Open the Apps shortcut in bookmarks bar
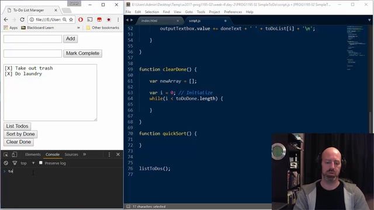 click(x=11, y=27)
